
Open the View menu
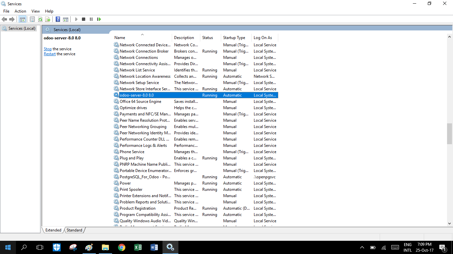click(x=35, y=11)
